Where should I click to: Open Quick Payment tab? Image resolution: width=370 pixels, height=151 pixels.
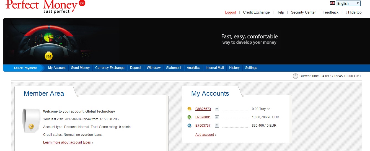(25, 68)
